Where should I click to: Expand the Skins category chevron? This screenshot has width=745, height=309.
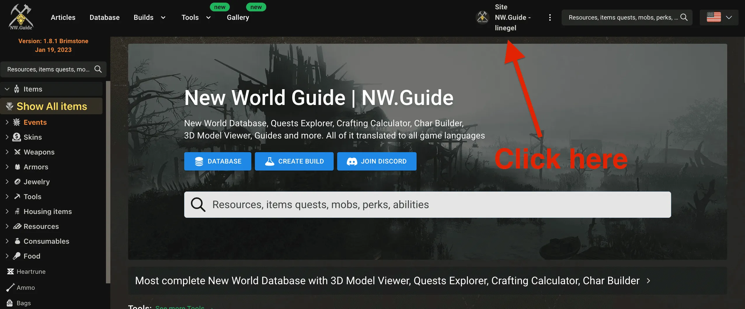coord(7,137)
